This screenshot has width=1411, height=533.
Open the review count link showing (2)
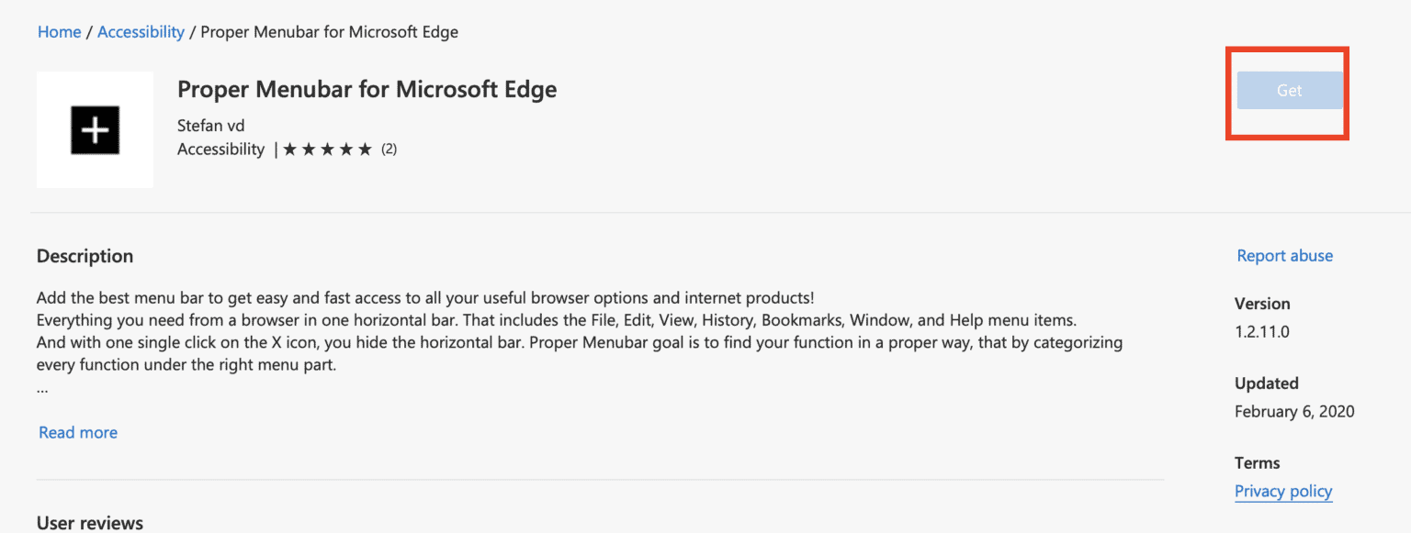[x=388, y=148]
